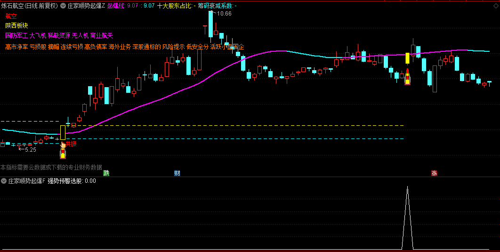Click the 高负债率 style tag

(96, 47)
